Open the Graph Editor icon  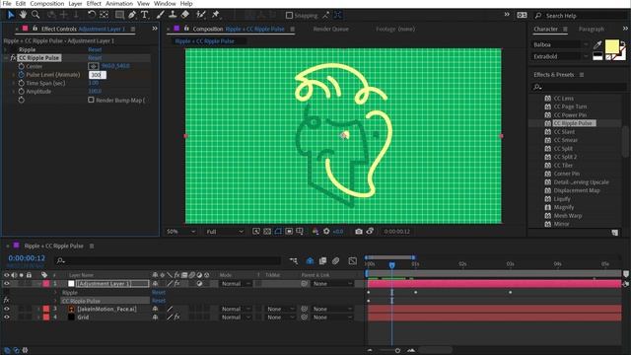pyautogui.click(x=353, y=261)
